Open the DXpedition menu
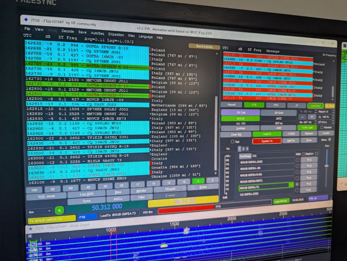The height and width of the screenshot is (261, 347). [116, 34]
